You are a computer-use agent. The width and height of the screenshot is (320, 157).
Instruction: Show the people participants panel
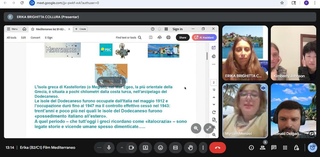pos(262,148)
